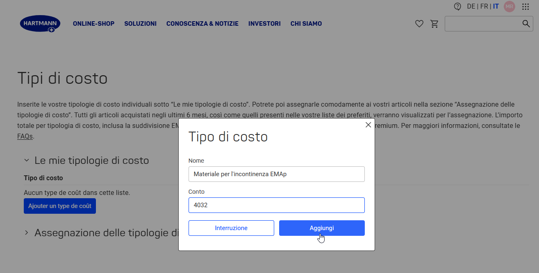The width and height of the screenshot is (539, 273).
Task: Open the ONLINE-SHOP menu
Action: tap(93, 24)
